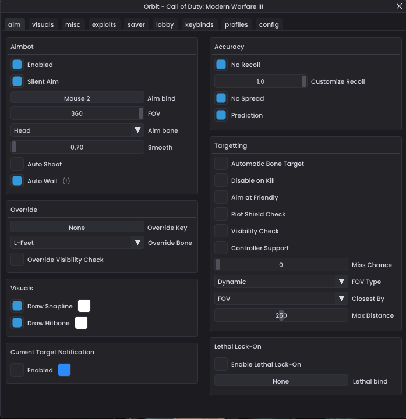Screen dimensions: 406x419
Task: Open the config tab
Action: pos(269,24)
